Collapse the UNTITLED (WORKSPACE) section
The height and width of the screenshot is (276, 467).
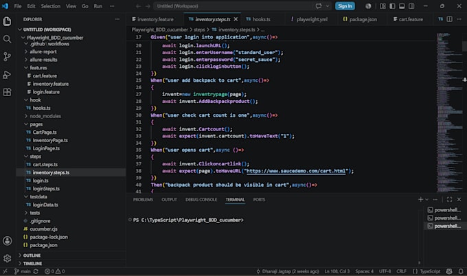[x=47, y=30]
